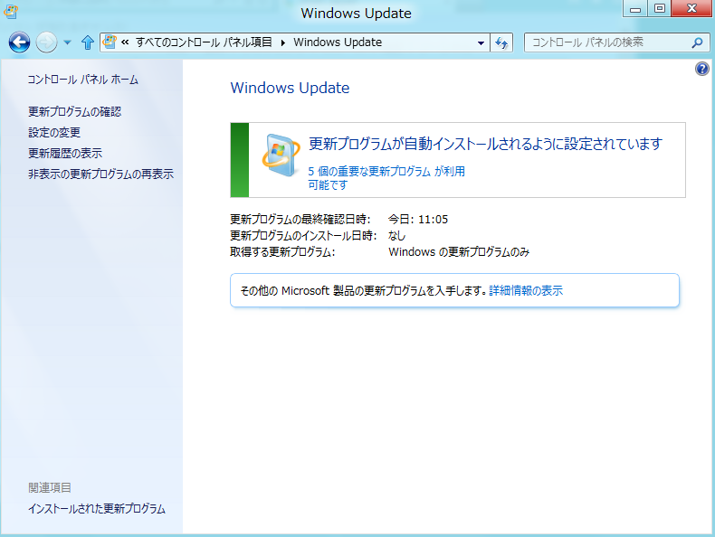This screenshot has width=715, height=537.
Task: Click Windows の更新プログラムのみ text
Action: 459,252
